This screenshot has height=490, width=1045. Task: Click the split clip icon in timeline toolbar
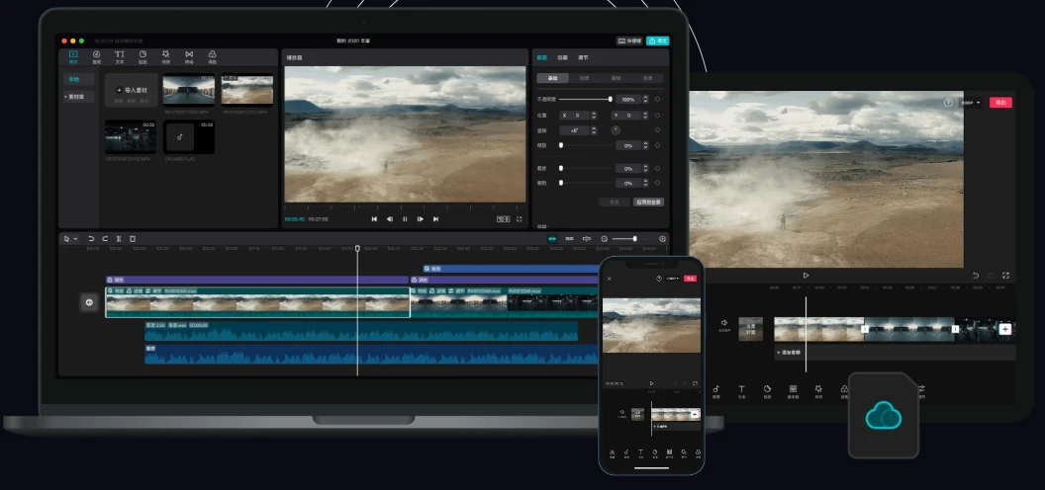tap(119, 239)
